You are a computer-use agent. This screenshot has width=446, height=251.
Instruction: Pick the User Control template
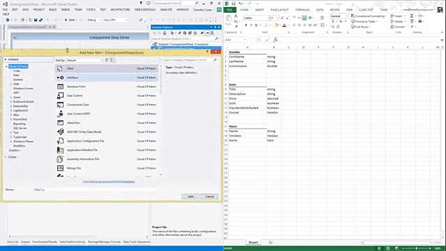tap(107, 96)
